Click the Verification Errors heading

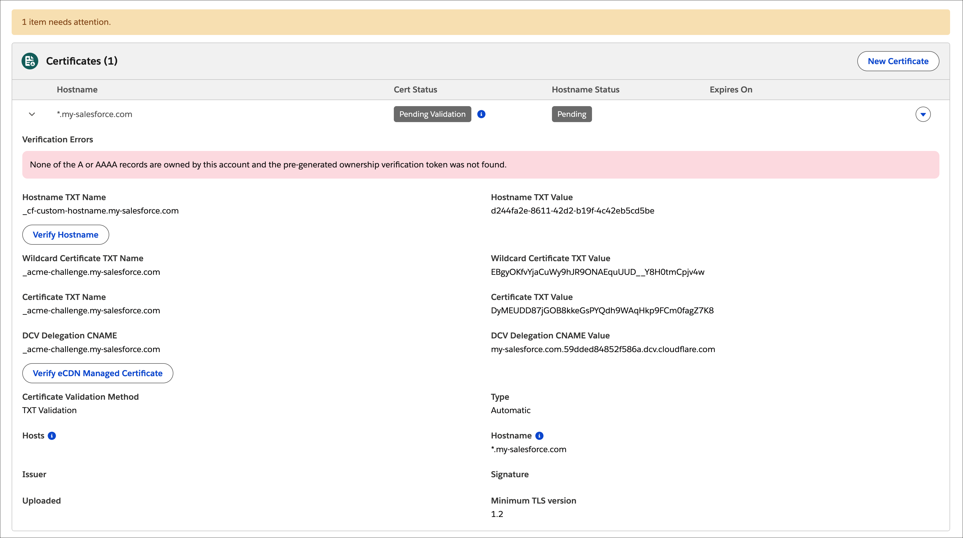58,140
